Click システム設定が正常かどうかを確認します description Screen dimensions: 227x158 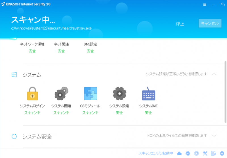(176, 74)
